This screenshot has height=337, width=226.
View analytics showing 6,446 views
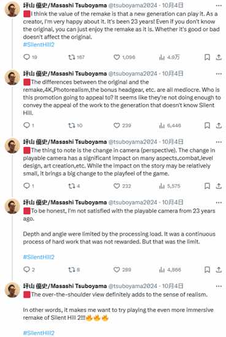pos(170,125)
